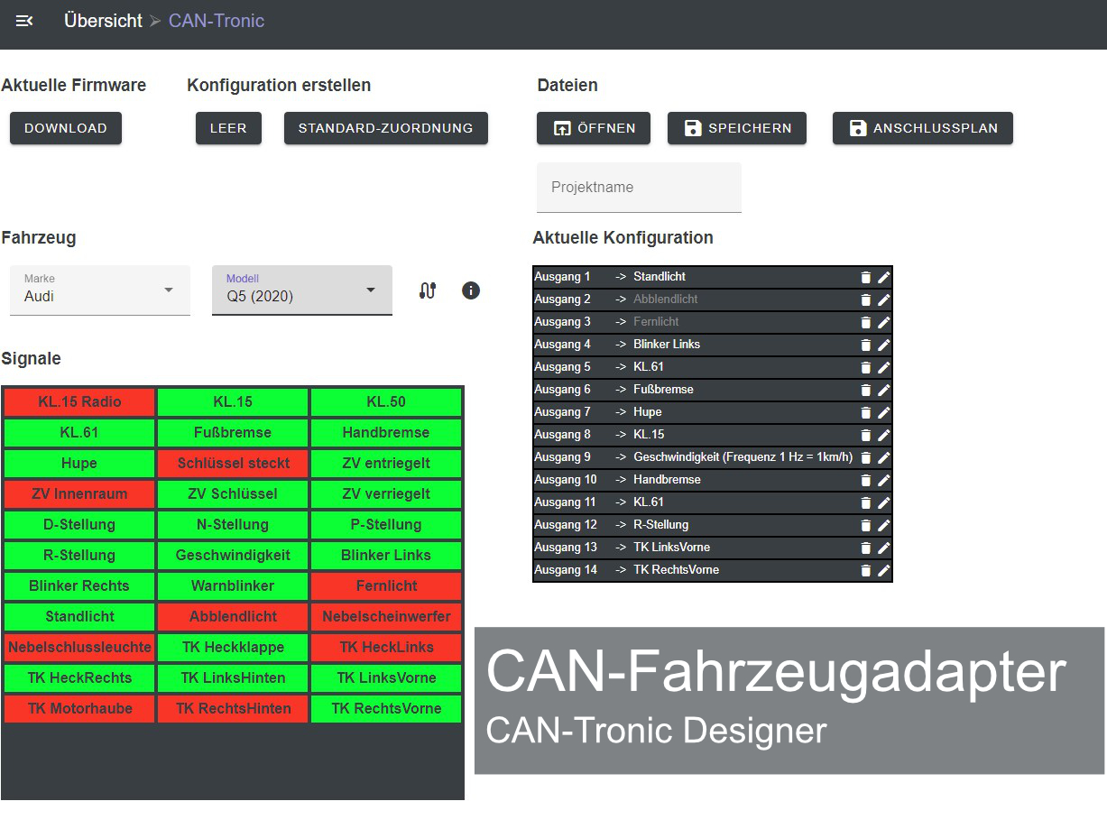
Task: Open the Modell dropdown showing Q5 (2020)
Action: tap(302, 290)
